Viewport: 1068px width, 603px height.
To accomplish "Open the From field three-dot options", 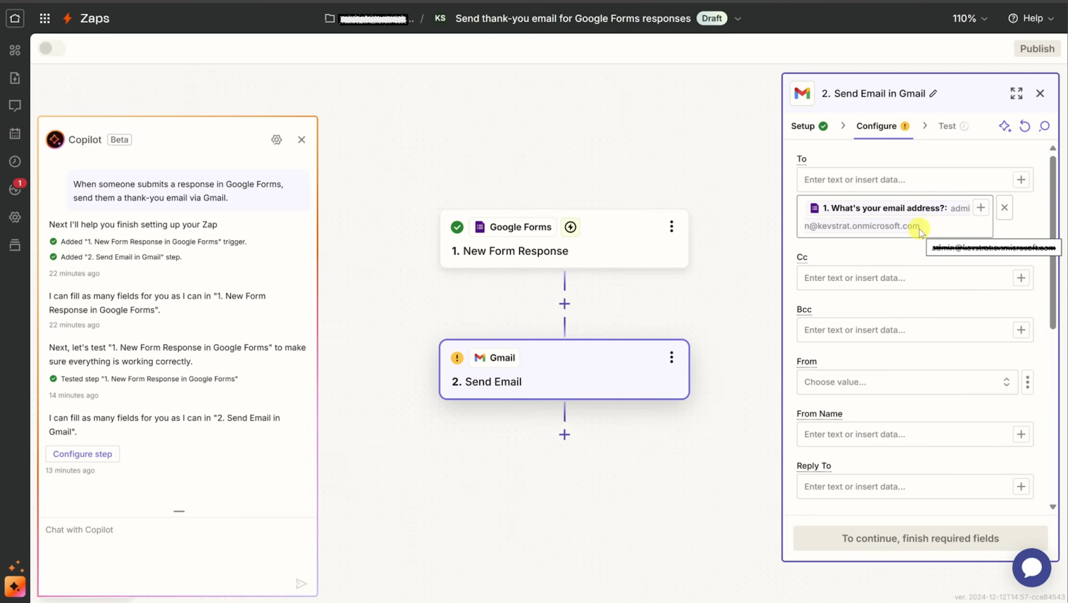I will coord(1027,382).
